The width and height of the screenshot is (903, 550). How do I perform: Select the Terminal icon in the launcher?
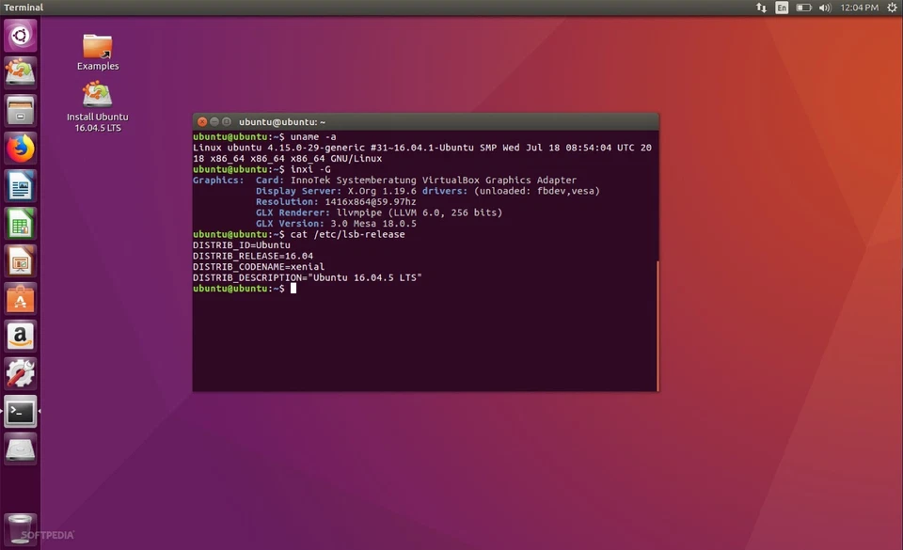(20, 412)
